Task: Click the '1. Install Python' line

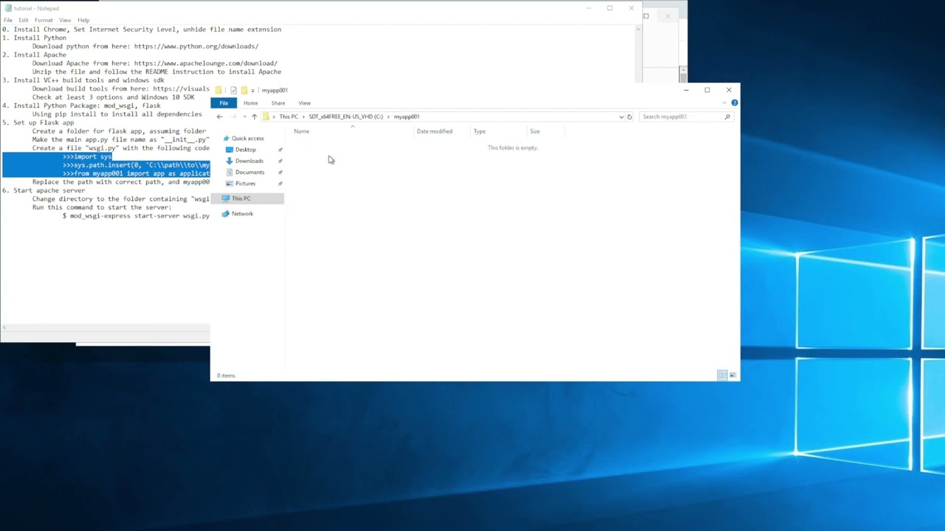Action: coord(34,38)
